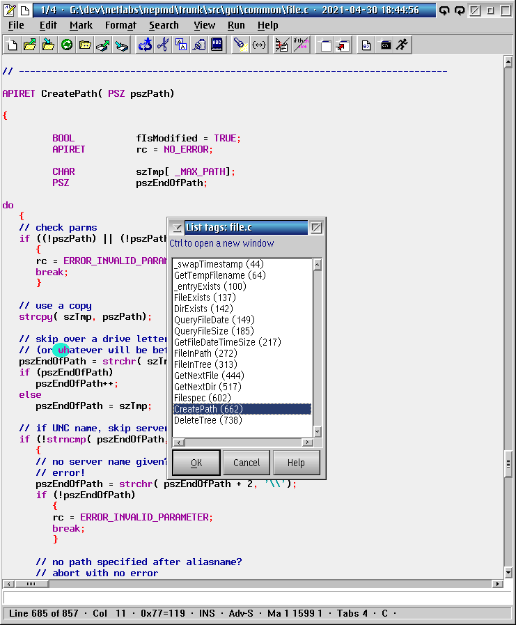Click tag list scrollbar up arrow

click(317, 264)
